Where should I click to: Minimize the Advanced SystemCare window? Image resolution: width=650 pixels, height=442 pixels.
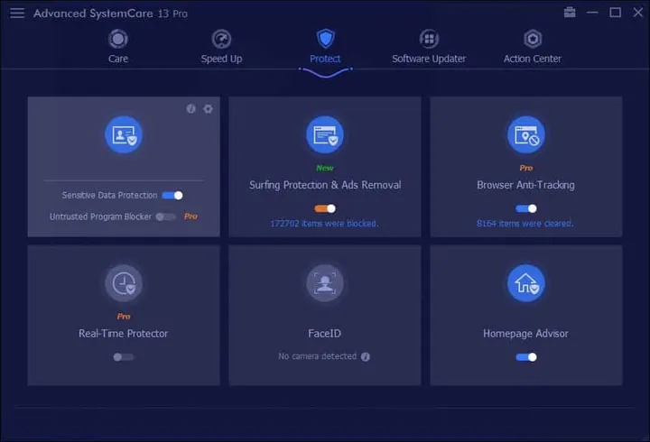click(592, 13)
